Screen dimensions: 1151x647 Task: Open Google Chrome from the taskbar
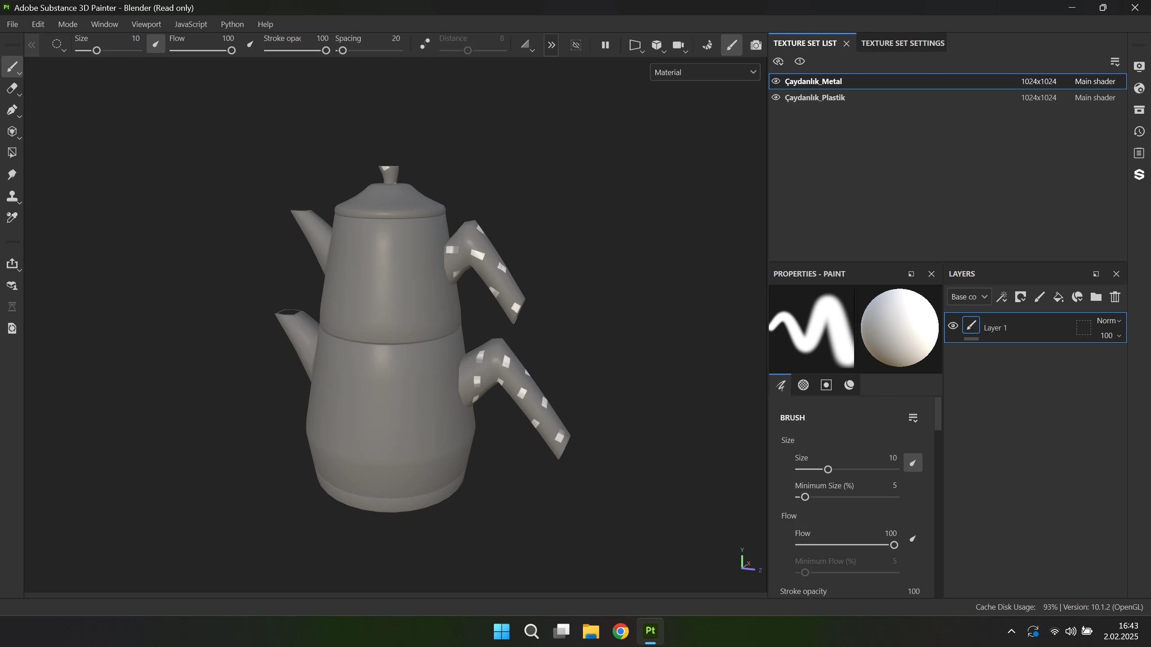pyautogui.click(x=620, y=631)
